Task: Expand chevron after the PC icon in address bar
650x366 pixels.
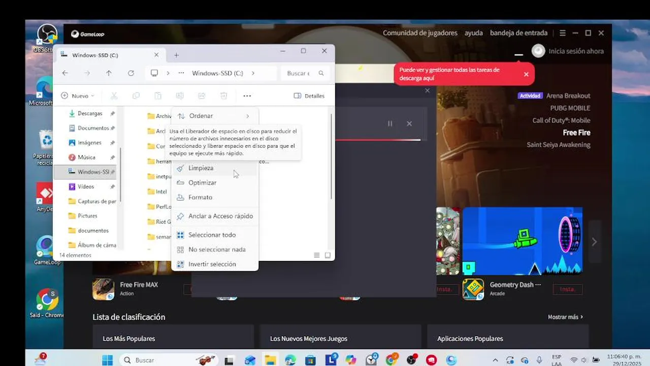Action: click(x=168, y=73)
